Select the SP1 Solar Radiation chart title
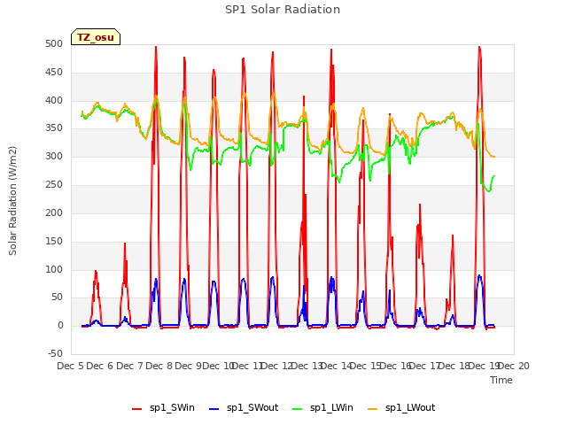Screen dimensions: 567x425 283,10
